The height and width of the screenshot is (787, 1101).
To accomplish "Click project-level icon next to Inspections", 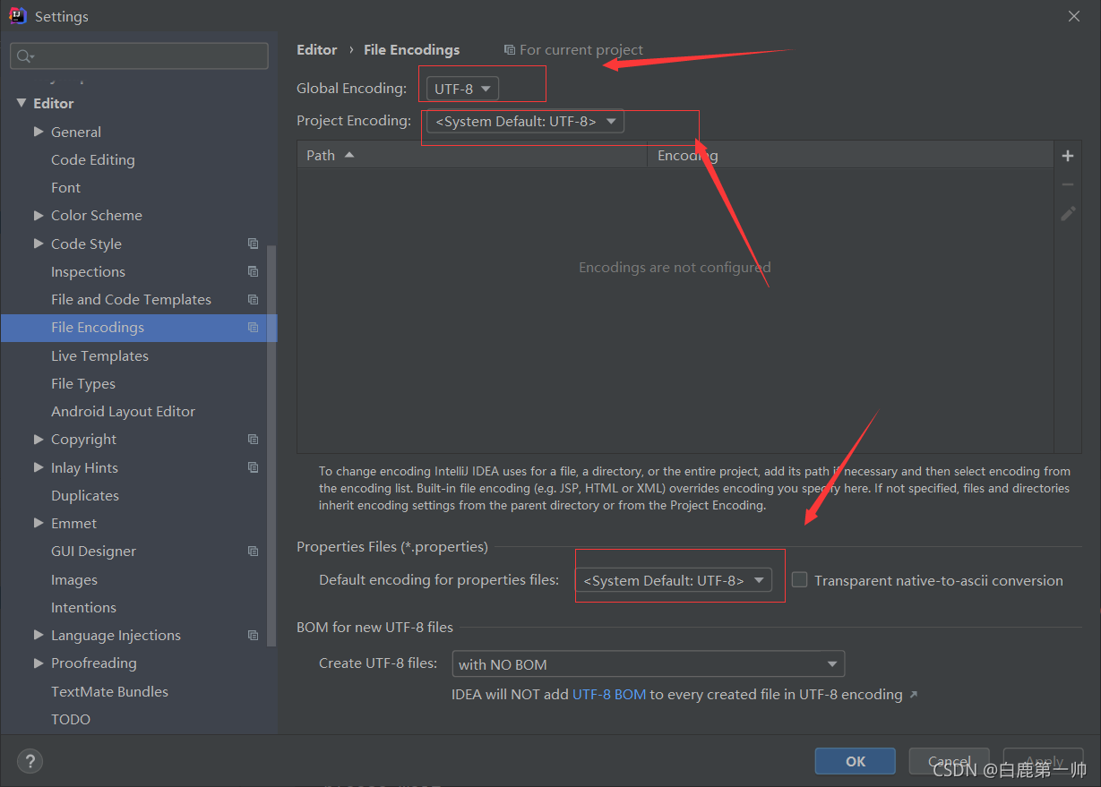I will (254, 271).
